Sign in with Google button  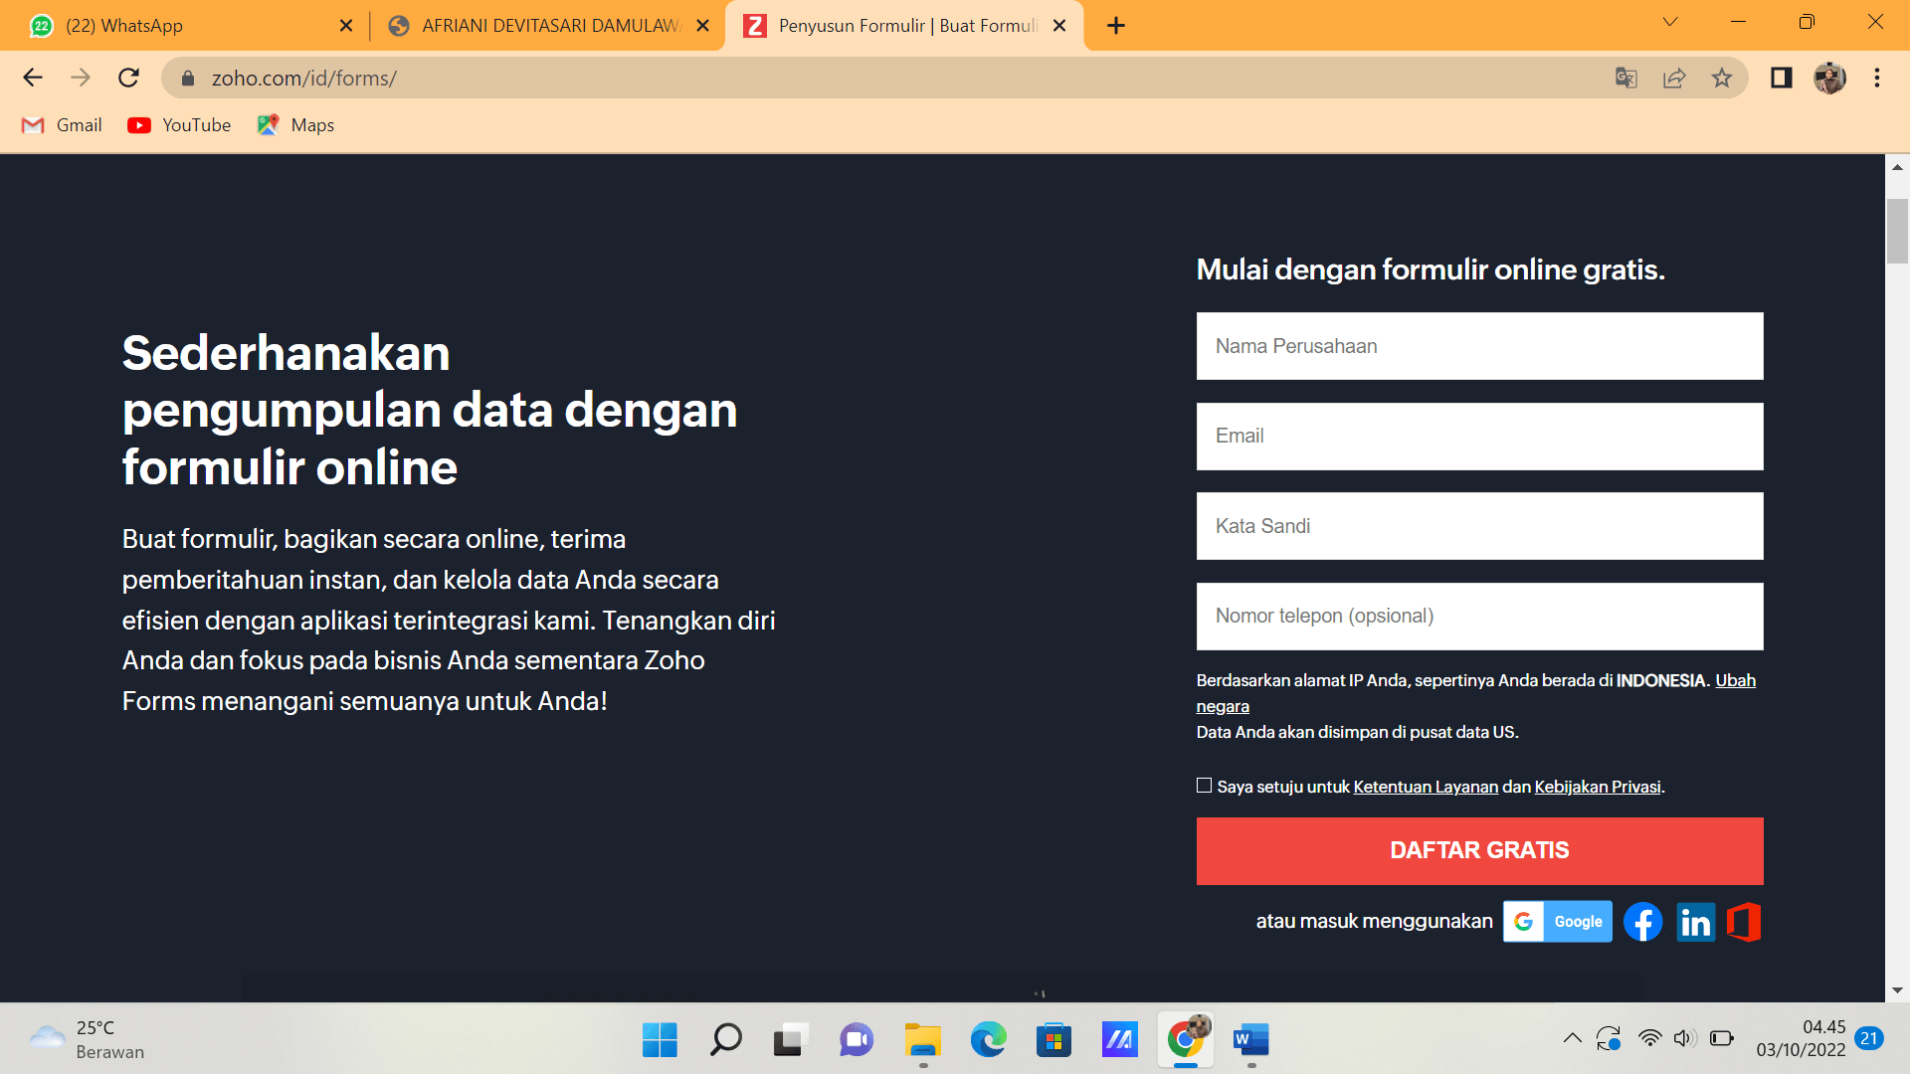click(1557, 922)
